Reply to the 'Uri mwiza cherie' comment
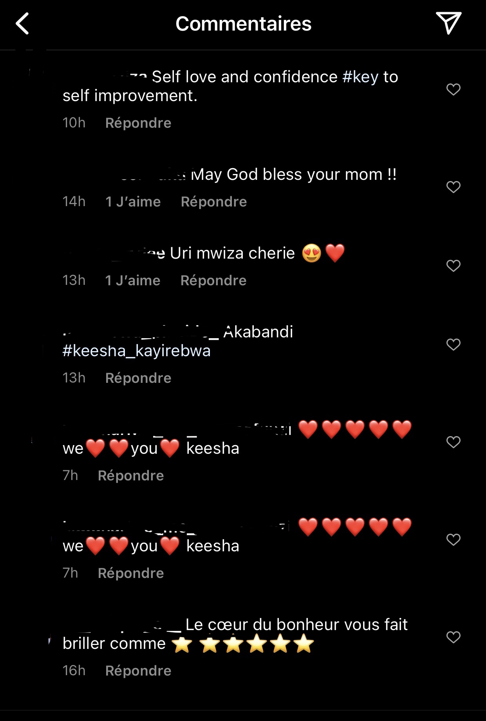The image size is (486, 721). point(213,281)
